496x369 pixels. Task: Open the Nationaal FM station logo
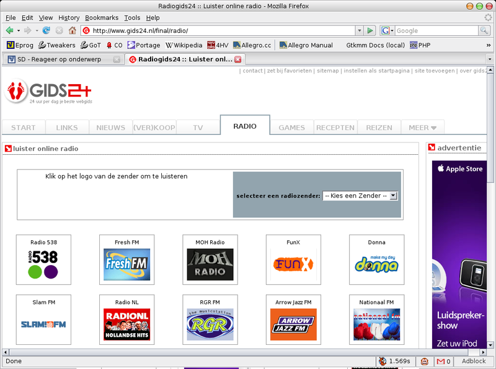tap(376, 324)
